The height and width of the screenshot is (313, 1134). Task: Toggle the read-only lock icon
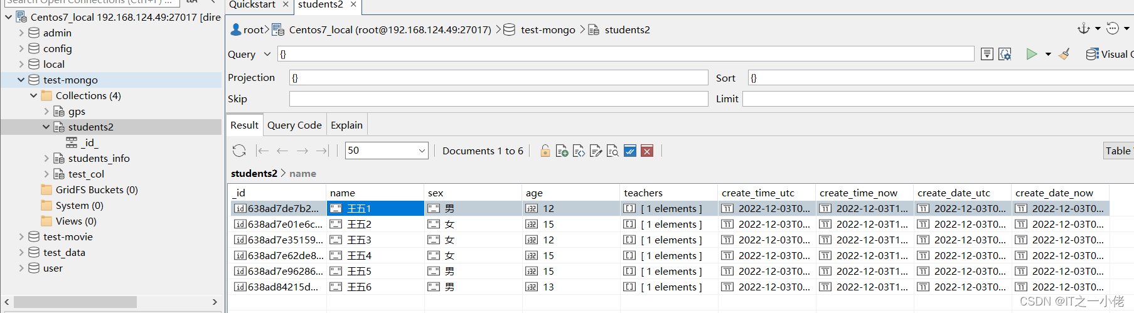pyautogui.click(x=545, y=151)
